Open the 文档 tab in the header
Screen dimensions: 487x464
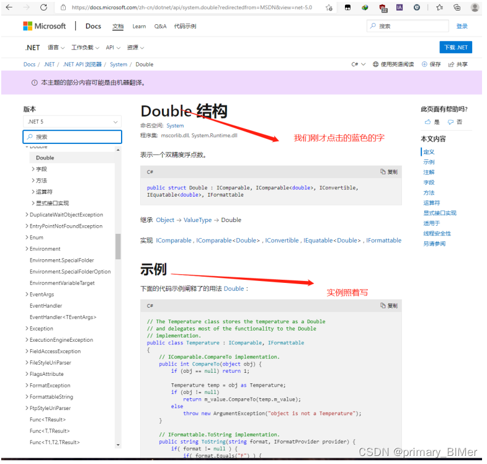[x=118, y=27]
